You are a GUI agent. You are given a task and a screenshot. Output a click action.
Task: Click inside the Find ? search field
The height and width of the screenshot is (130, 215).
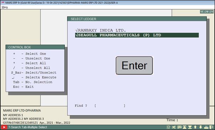[110, 106]
